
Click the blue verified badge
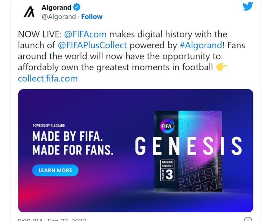77,7
